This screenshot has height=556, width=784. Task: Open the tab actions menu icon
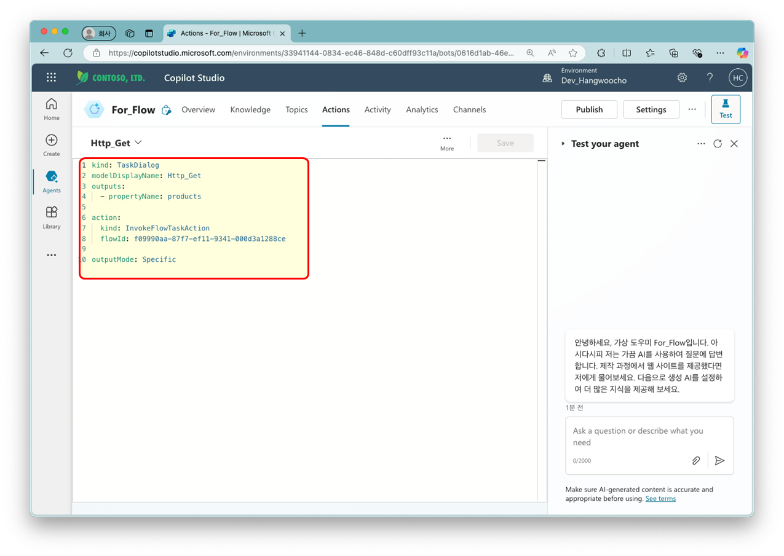tap(149, 33)
